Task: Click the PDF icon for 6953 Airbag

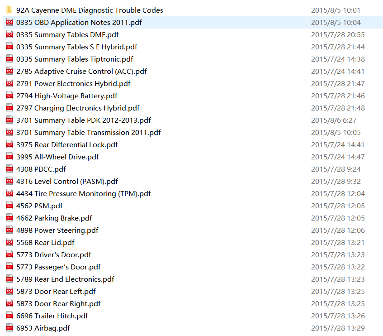Action: click(9, 328)
